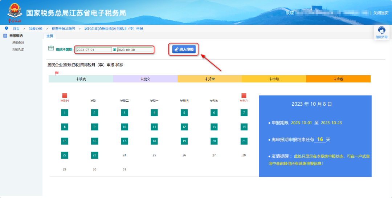The image size is (392, 198).
Task: Click the 申报缴纳 sidebar icon
Action: [x=5, y=36]
